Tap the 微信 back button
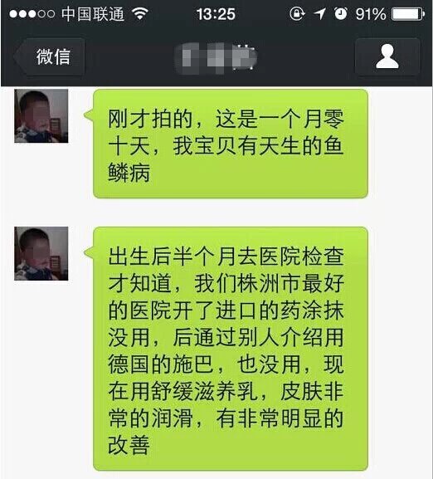 [x=50, y=56]
